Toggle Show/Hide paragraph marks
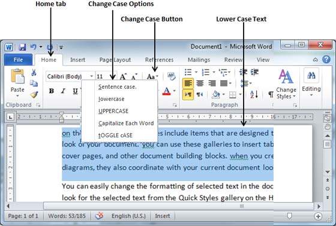 [x=271, y=94]
